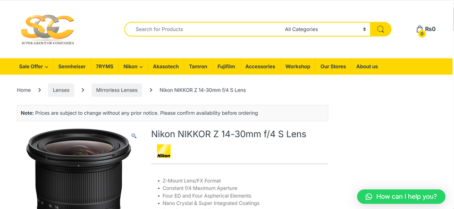Go to the Akasotech category

(x=166, y=66)
